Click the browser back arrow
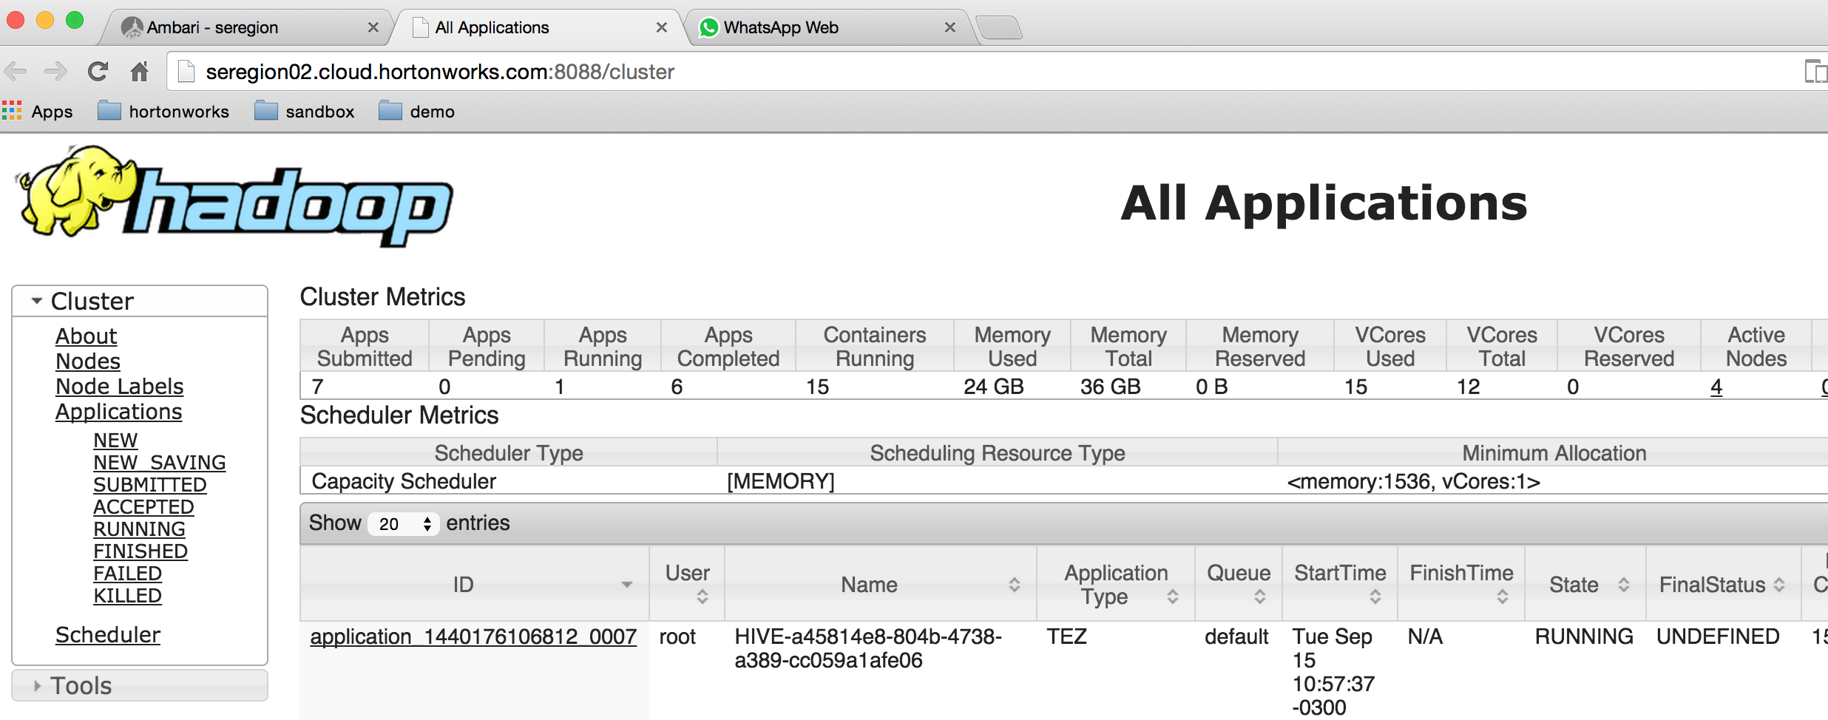Screen dimensions: 1828x720 [16, 71]
